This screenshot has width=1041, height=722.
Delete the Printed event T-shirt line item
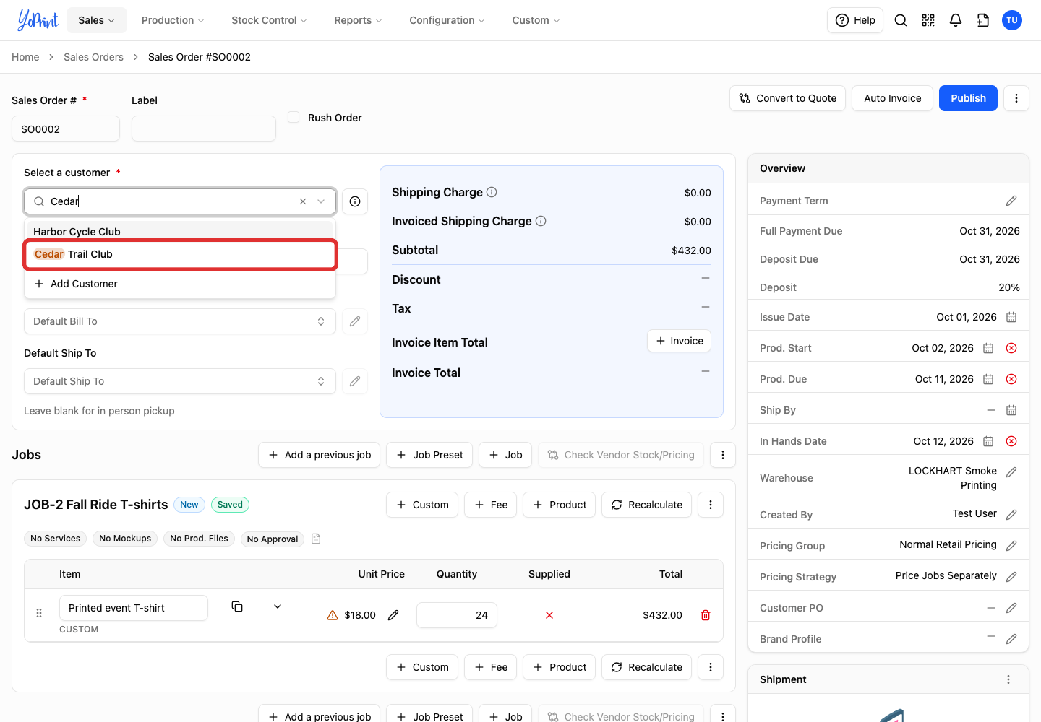click(706, 615)
